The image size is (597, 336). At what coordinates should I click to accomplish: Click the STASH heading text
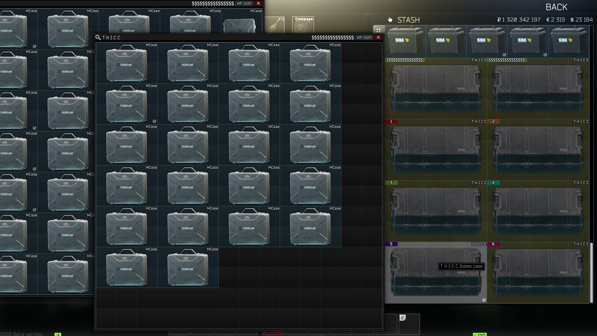tap(408, 20)
